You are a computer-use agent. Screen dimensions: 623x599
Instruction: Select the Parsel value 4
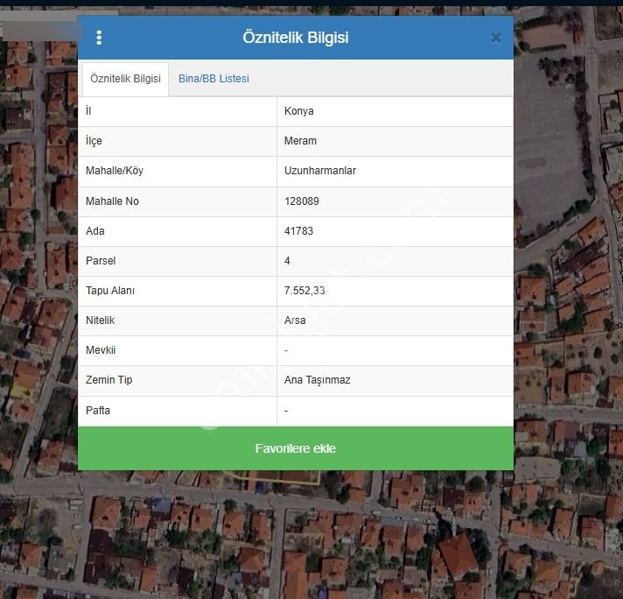[288, 261]
